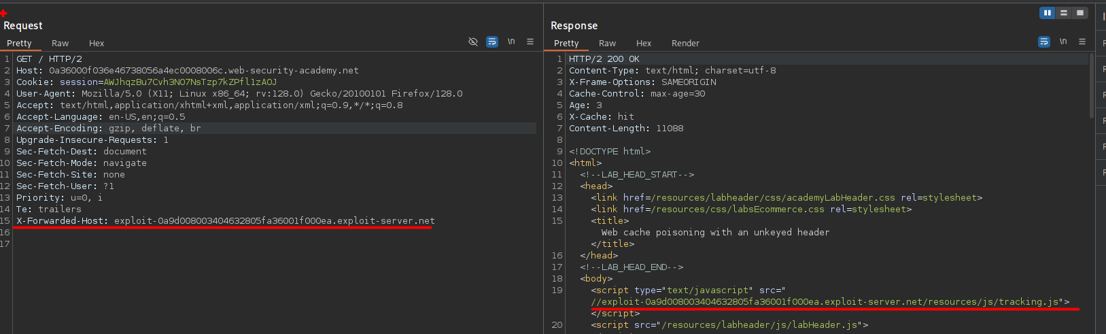Click the Sec-Fetch-Site: none line

(71, 175)
